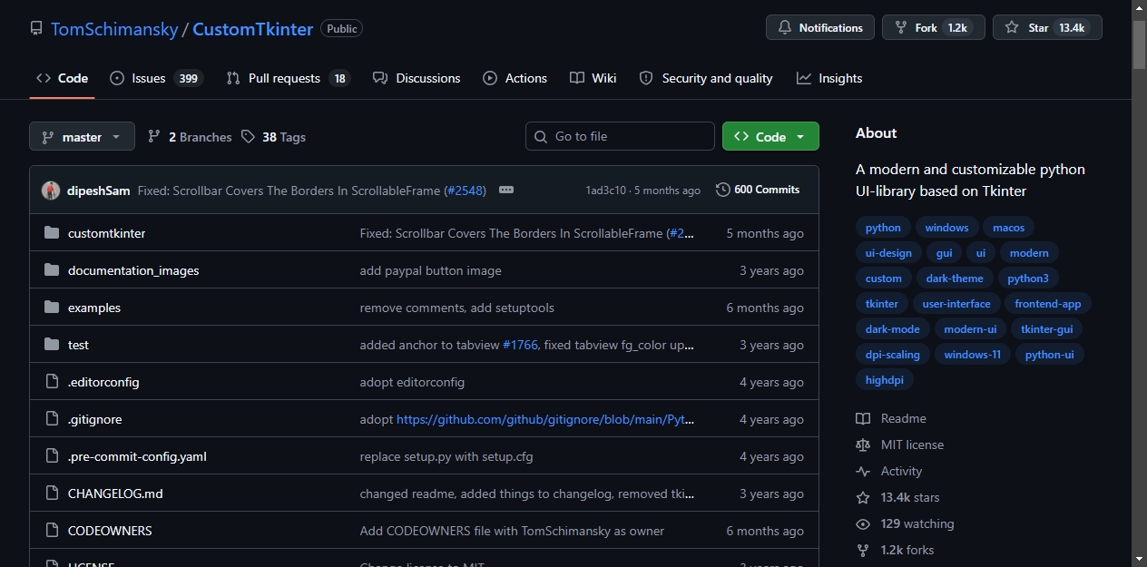Image resolution: width=1147 pixels, height=567 pixels.
Task: Select the windows topic tag
Action: click(947, 228)
